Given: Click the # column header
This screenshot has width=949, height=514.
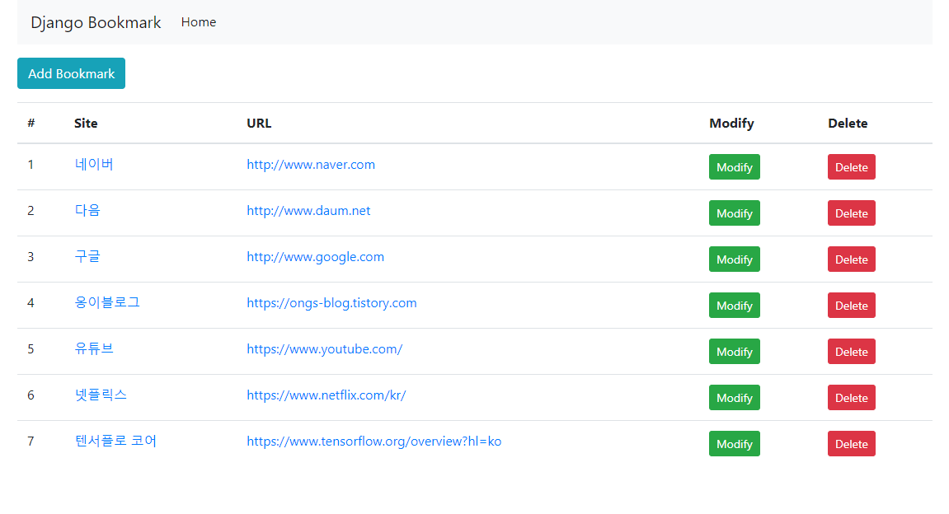Looking at the screenshot, I should coord(31,124).
